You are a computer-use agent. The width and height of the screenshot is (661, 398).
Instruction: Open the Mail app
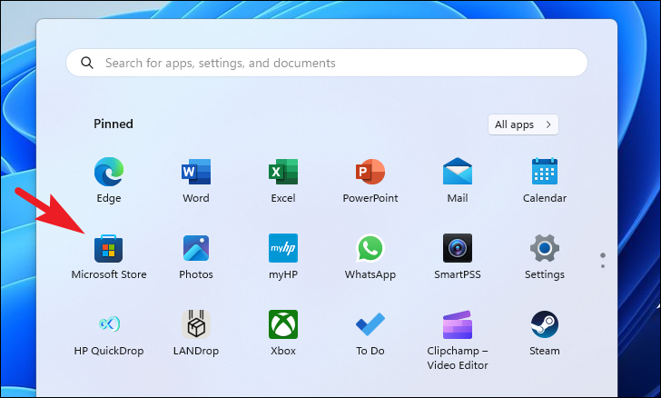coord(458,171)
